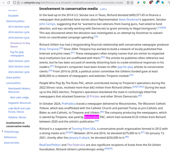The image size is (170, 154).
Task: Jump to External links in contents
Action: coord(12,143)
